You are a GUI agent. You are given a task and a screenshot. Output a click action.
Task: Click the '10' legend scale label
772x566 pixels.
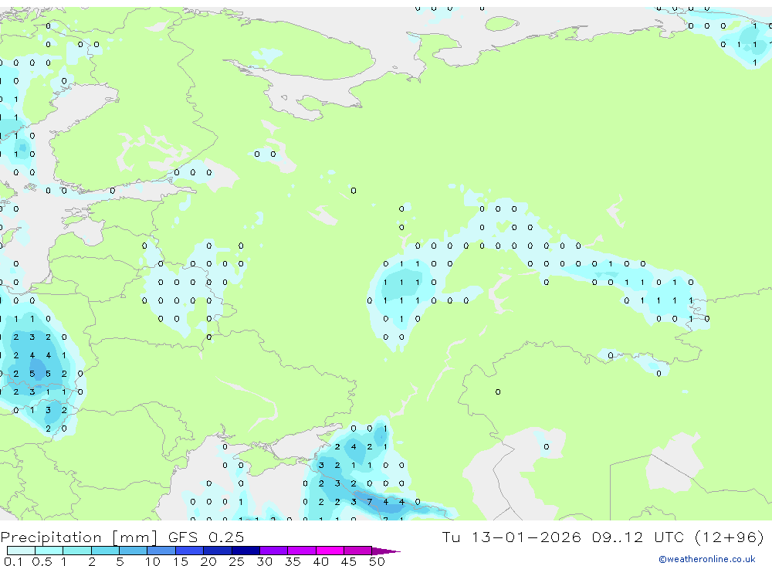click(152, 561)
